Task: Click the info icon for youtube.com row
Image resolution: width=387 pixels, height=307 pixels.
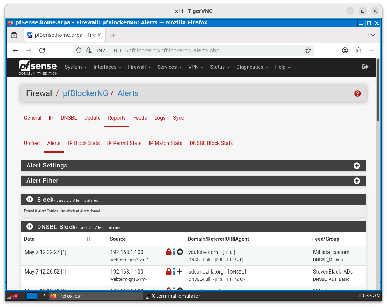Action: [x=174, y=252]
